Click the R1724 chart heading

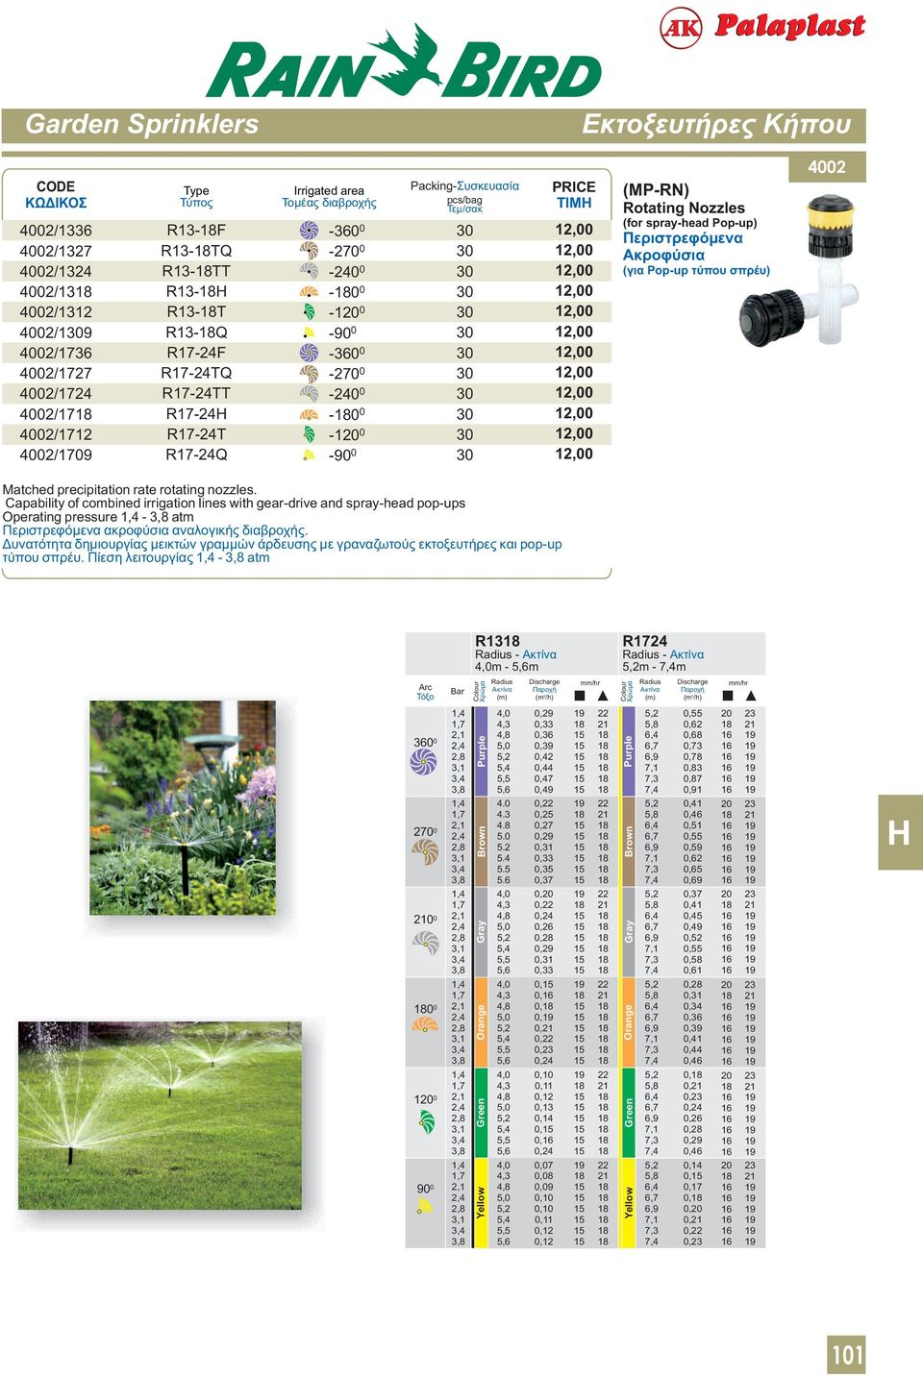coord(644,641)
